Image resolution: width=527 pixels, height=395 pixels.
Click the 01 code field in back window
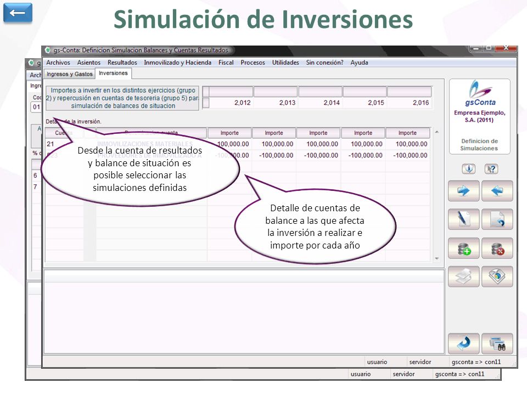tap(36, 107)
